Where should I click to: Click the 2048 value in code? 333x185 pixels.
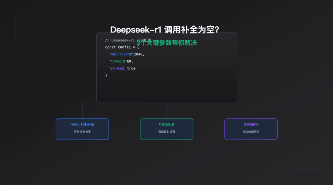pyautogui.click(x=139, y=54)
